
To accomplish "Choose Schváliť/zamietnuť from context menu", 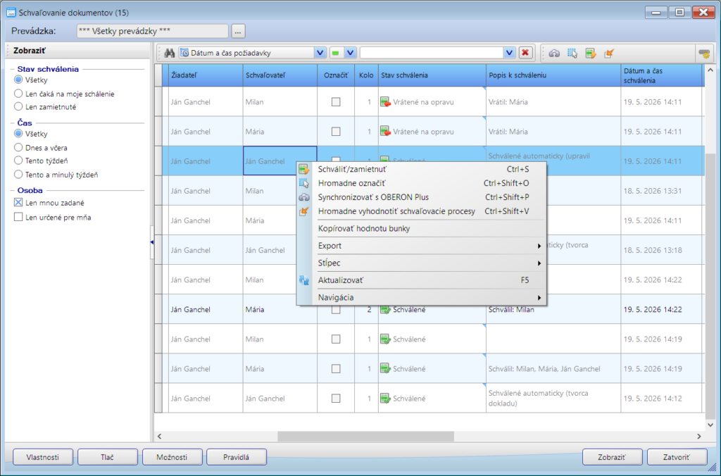I will (x=421, y=169).
